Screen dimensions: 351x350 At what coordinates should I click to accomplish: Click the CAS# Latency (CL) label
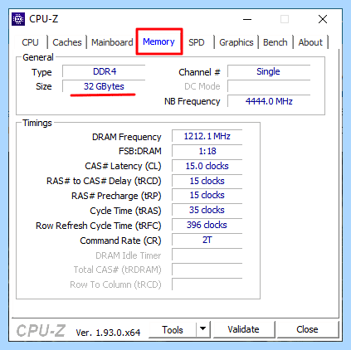(x=123, y=166)
